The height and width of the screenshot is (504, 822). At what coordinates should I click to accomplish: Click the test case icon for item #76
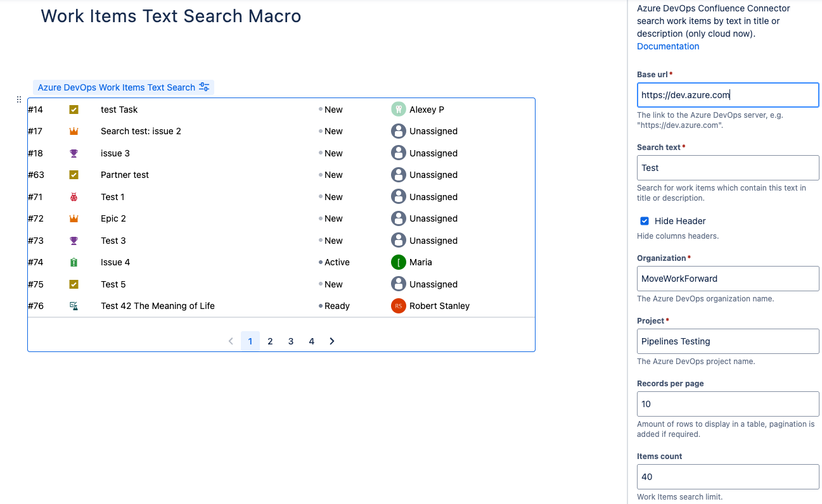point(74,306)
